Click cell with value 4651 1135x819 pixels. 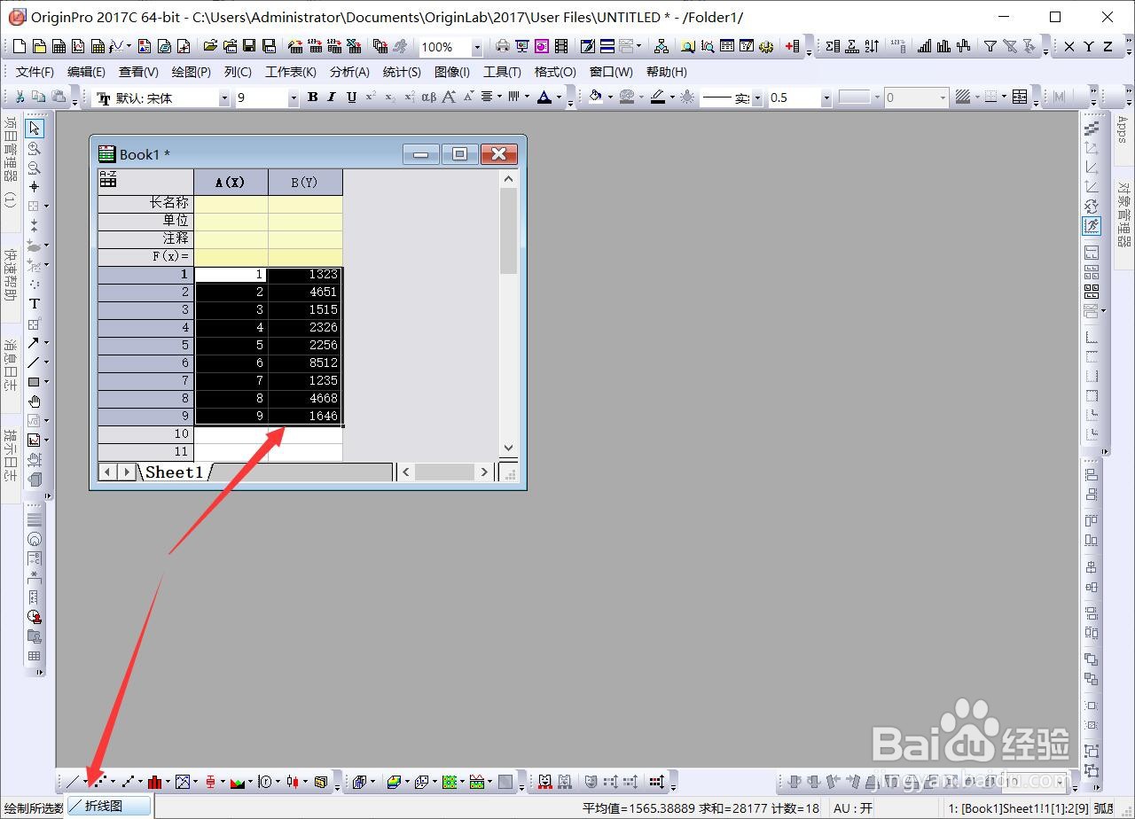[x=305, y=292]
